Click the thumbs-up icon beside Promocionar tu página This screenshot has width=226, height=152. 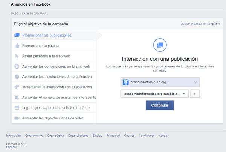17,46
